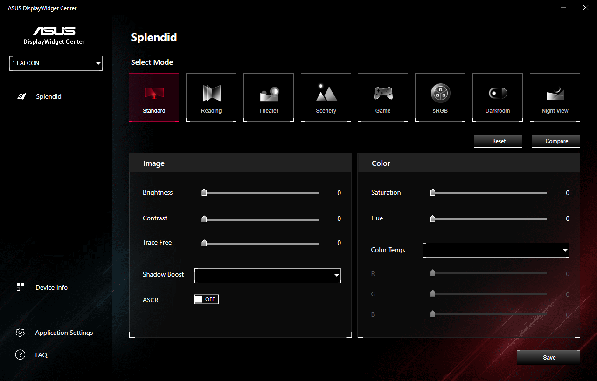Screen dimensions: 597x381
Task: Switch to Reading mode
Action: pos(211,97)
